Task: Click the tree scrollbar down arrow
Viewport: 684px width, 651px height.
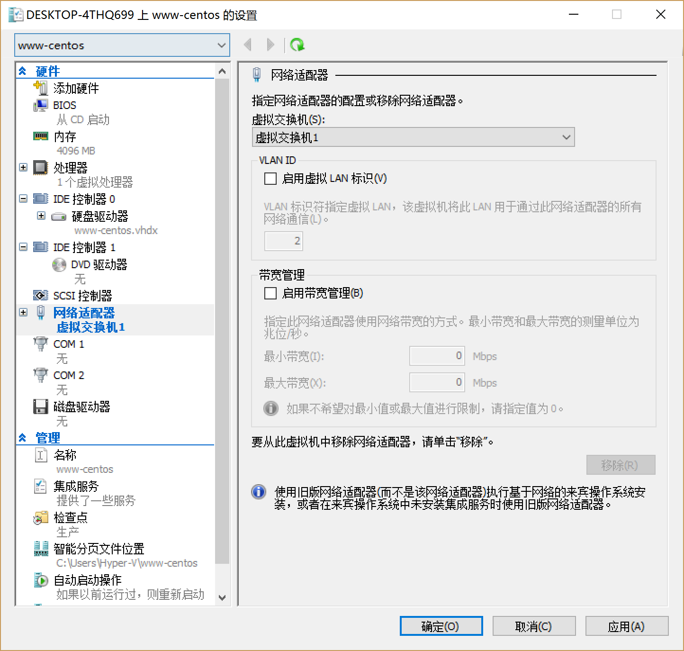Action: pos(222,597)
